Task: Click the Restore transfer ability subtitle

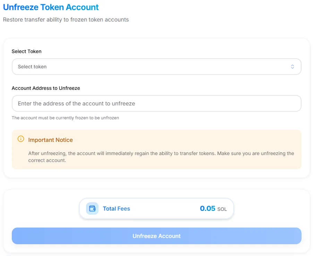Action: coord(66,19)
